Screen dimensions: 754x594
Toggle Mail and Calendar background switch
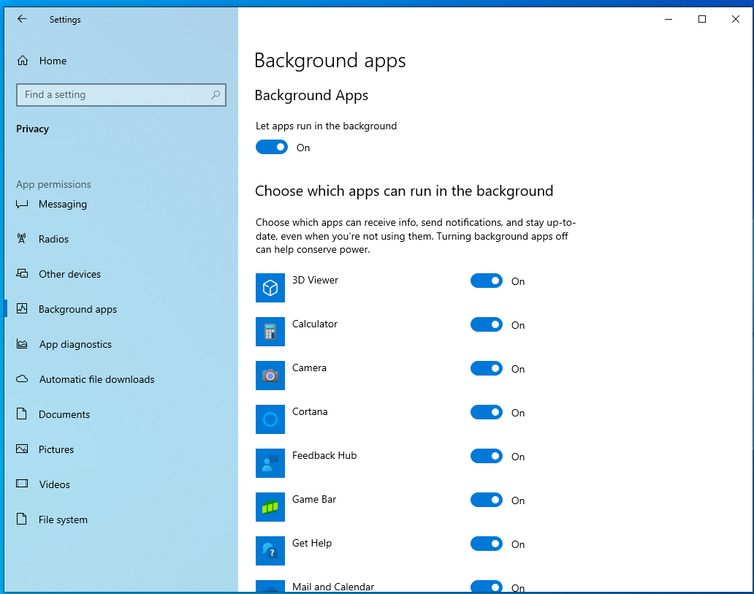[487, 586]
